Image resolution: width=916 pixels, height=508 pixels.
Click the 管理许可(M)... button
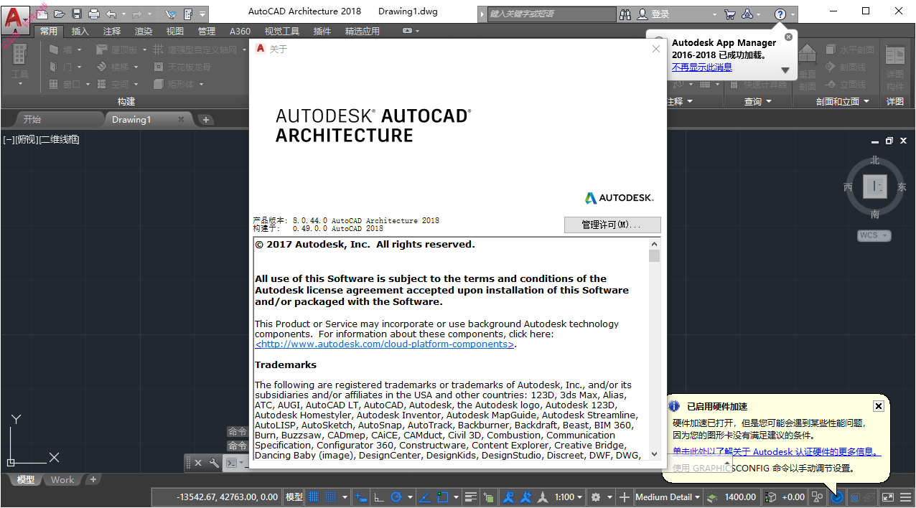pyautogui.click(x=612, y=225)
